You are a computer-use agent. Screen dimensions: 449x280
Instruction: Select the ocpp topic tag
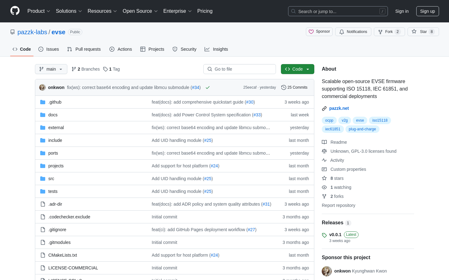click(x=329, y=120)
